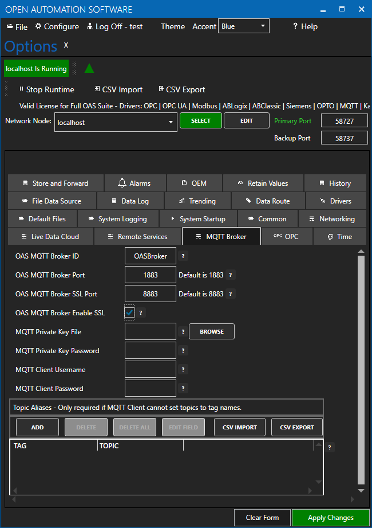Click Browse for MQTT Private Key File
The height and width of the screenshot is (528, 372).
click(x=212, y=331)
